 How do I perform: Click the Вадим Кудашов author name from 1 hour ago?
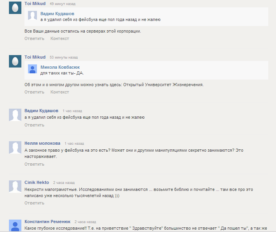41,111
